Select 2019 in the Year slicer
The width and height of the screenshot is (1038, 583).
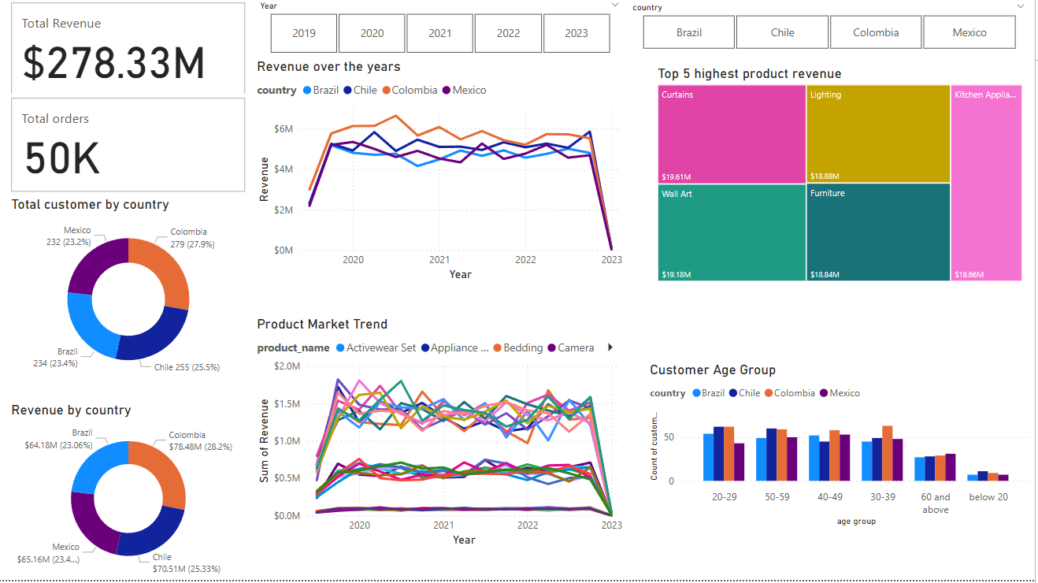click(303, 33)
